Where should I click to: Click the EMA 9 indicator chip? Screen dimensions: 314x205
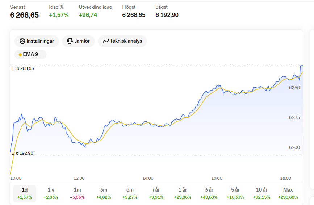[x=30, y=54]
